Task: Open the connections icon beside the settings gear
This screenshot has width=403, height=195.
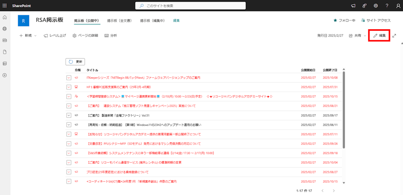Action: 364,6
